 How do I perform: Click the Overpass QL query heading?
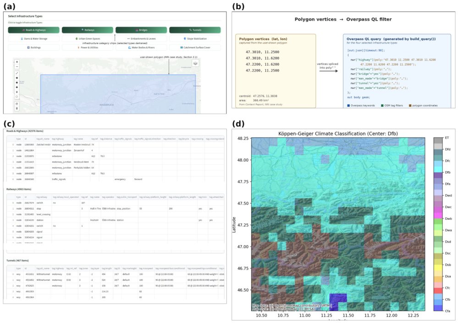click(x=391, y=39)
